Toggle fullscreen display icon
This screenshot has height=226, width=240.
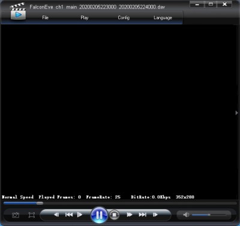coord(32,215)
